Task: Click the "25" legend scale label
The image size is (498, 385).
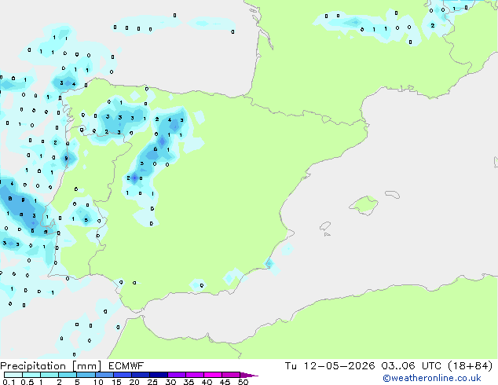Action: pyautogui.click(x=152, y=382)
